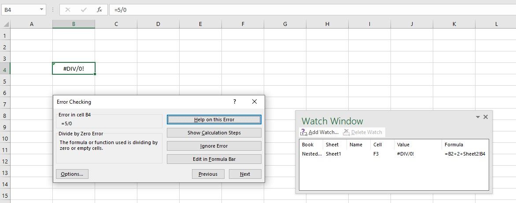The image size is (516, 203).
Task: Click Edit in Formula Bar button
Action: tap(214, 159)
